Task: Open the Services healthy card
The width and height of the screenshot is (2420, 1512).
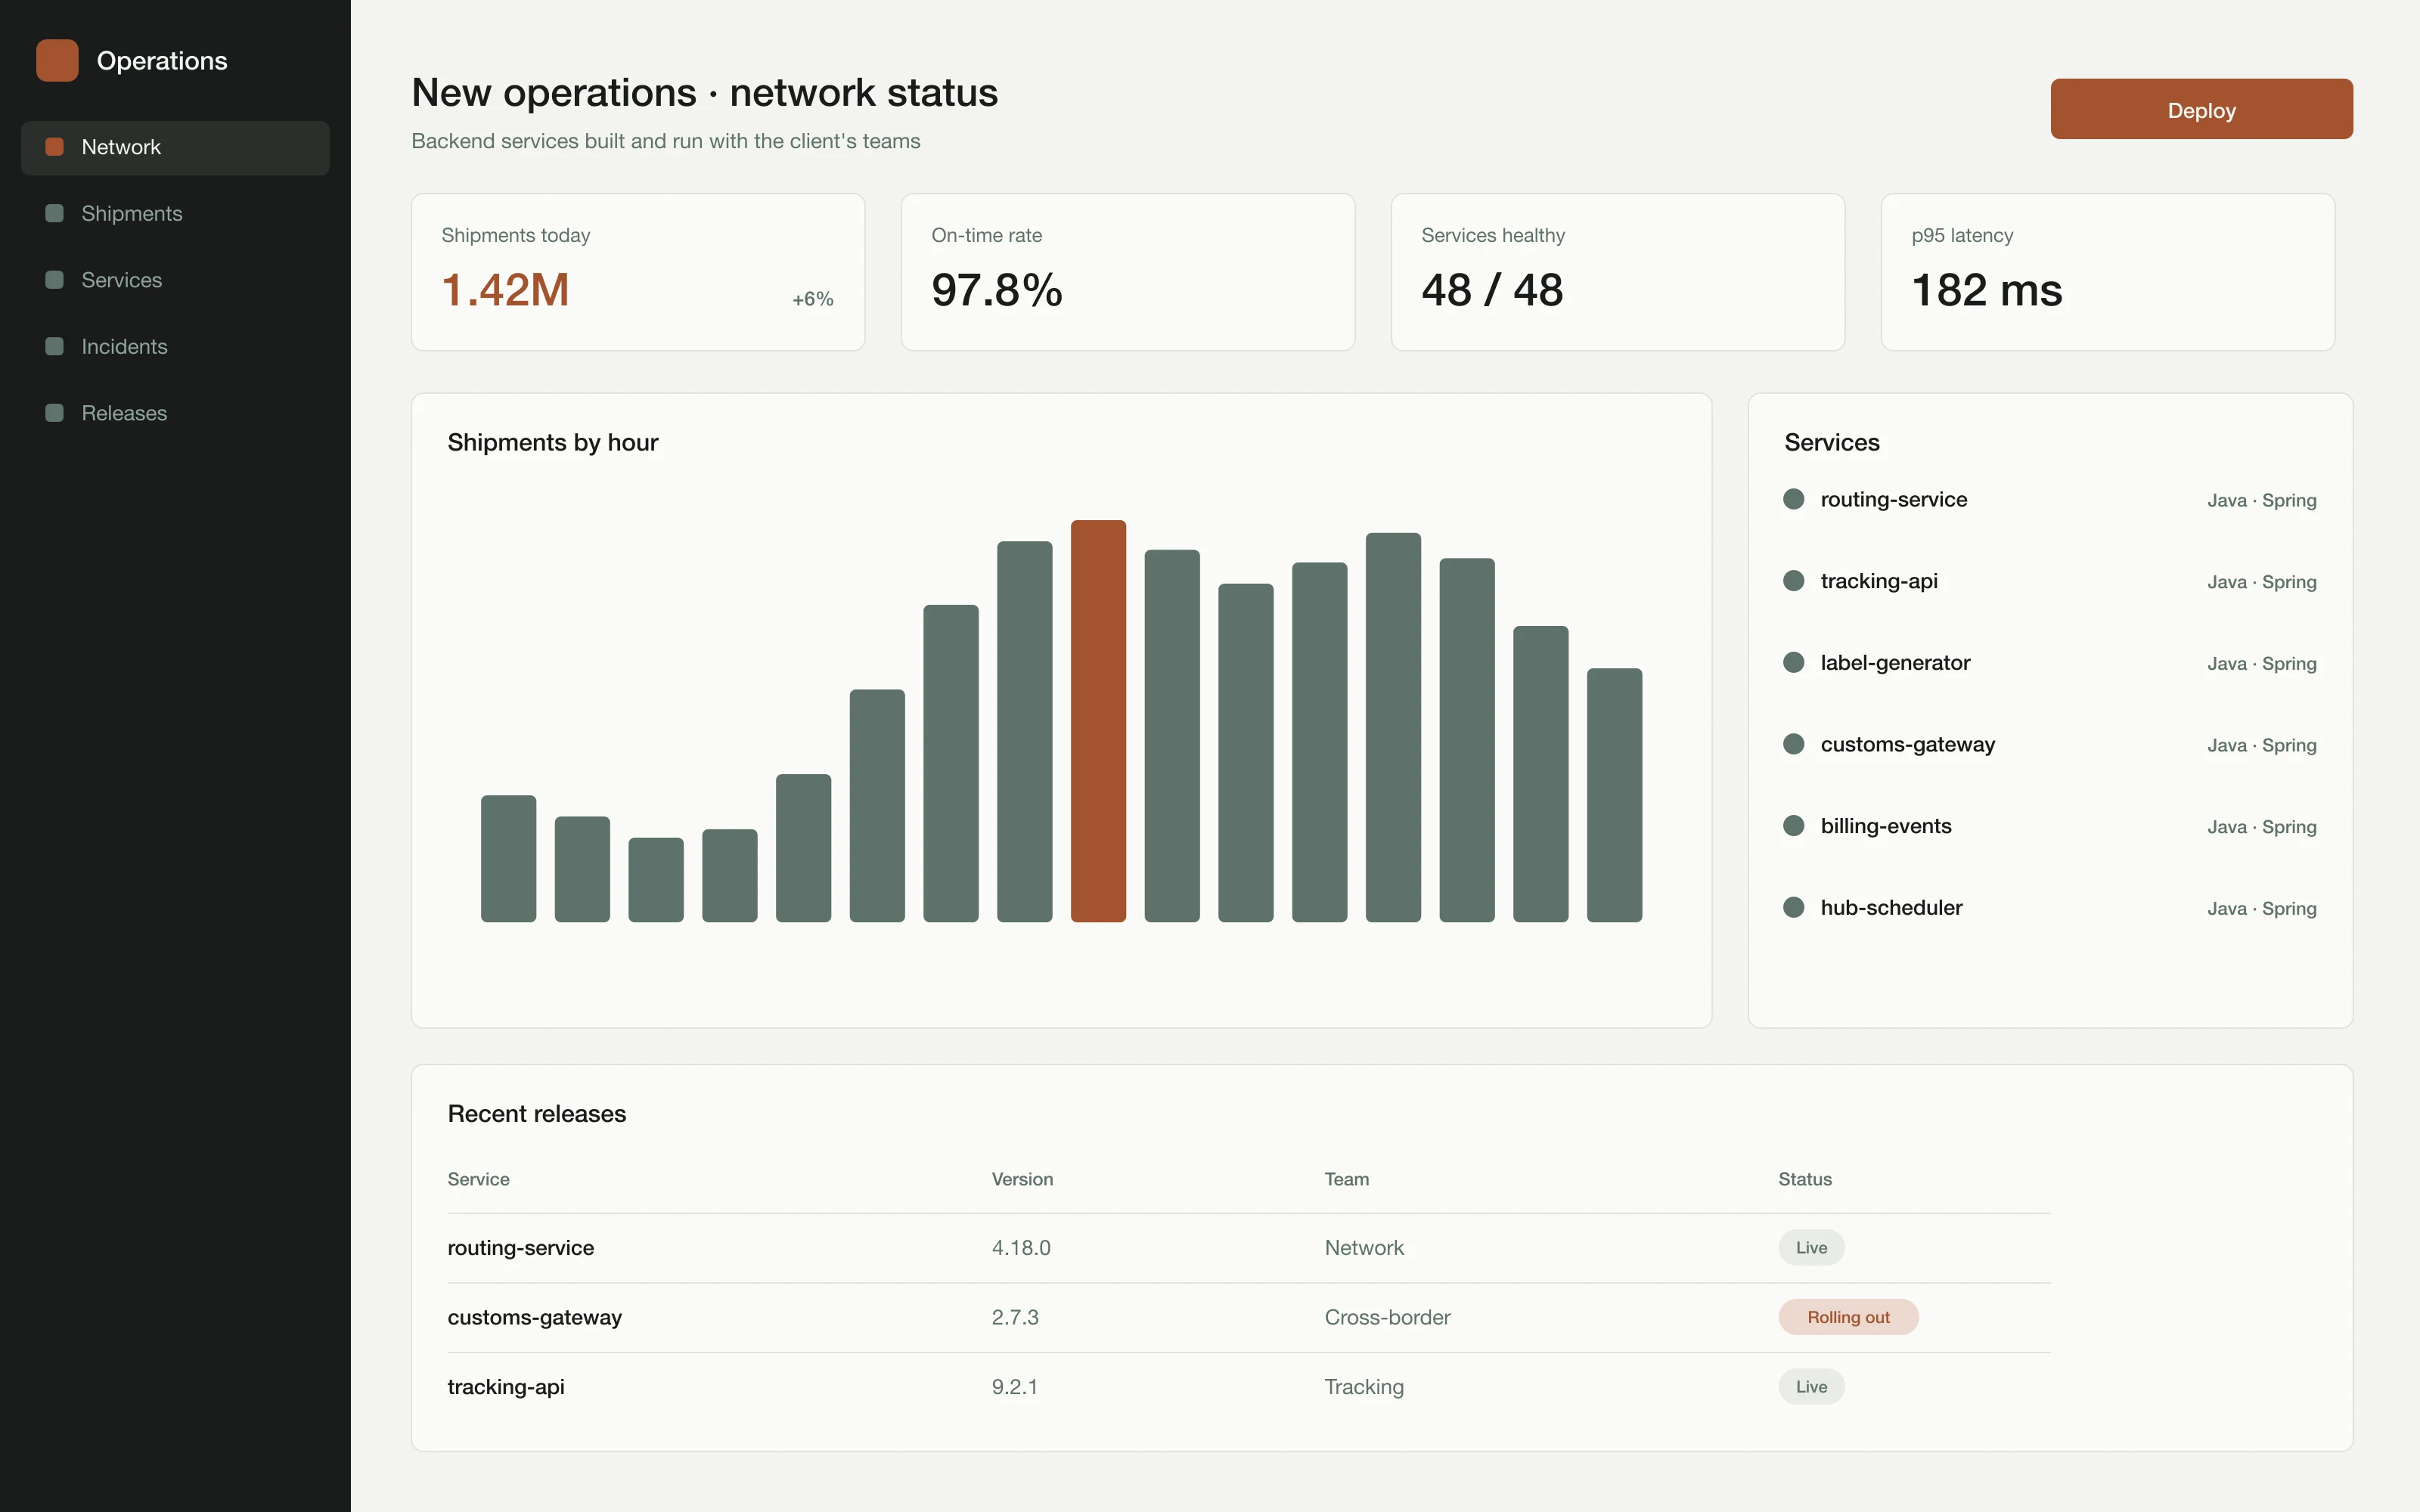Action: (x=1618, y=272)
